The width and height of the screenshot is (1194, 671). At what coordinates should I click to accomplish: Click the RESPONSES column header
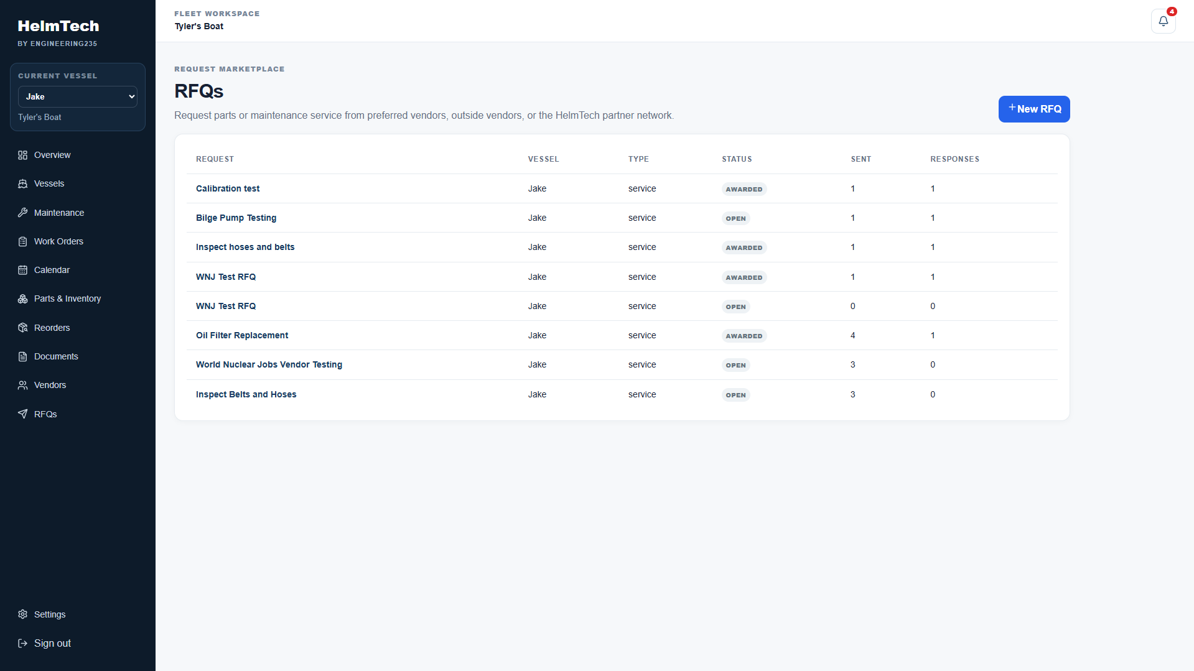tap(954, 159)
